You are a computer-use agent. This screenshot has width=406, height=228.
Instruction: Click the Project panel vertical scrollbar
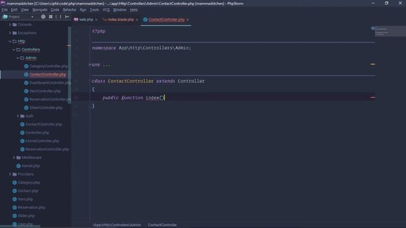pyautogui.click(x=69, y=65)
